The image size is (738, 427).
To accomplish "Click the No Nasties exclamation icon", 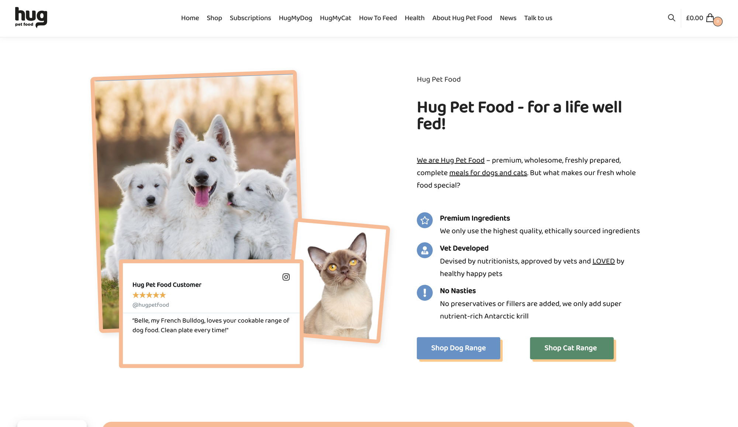I will click(x=425, y=293).
